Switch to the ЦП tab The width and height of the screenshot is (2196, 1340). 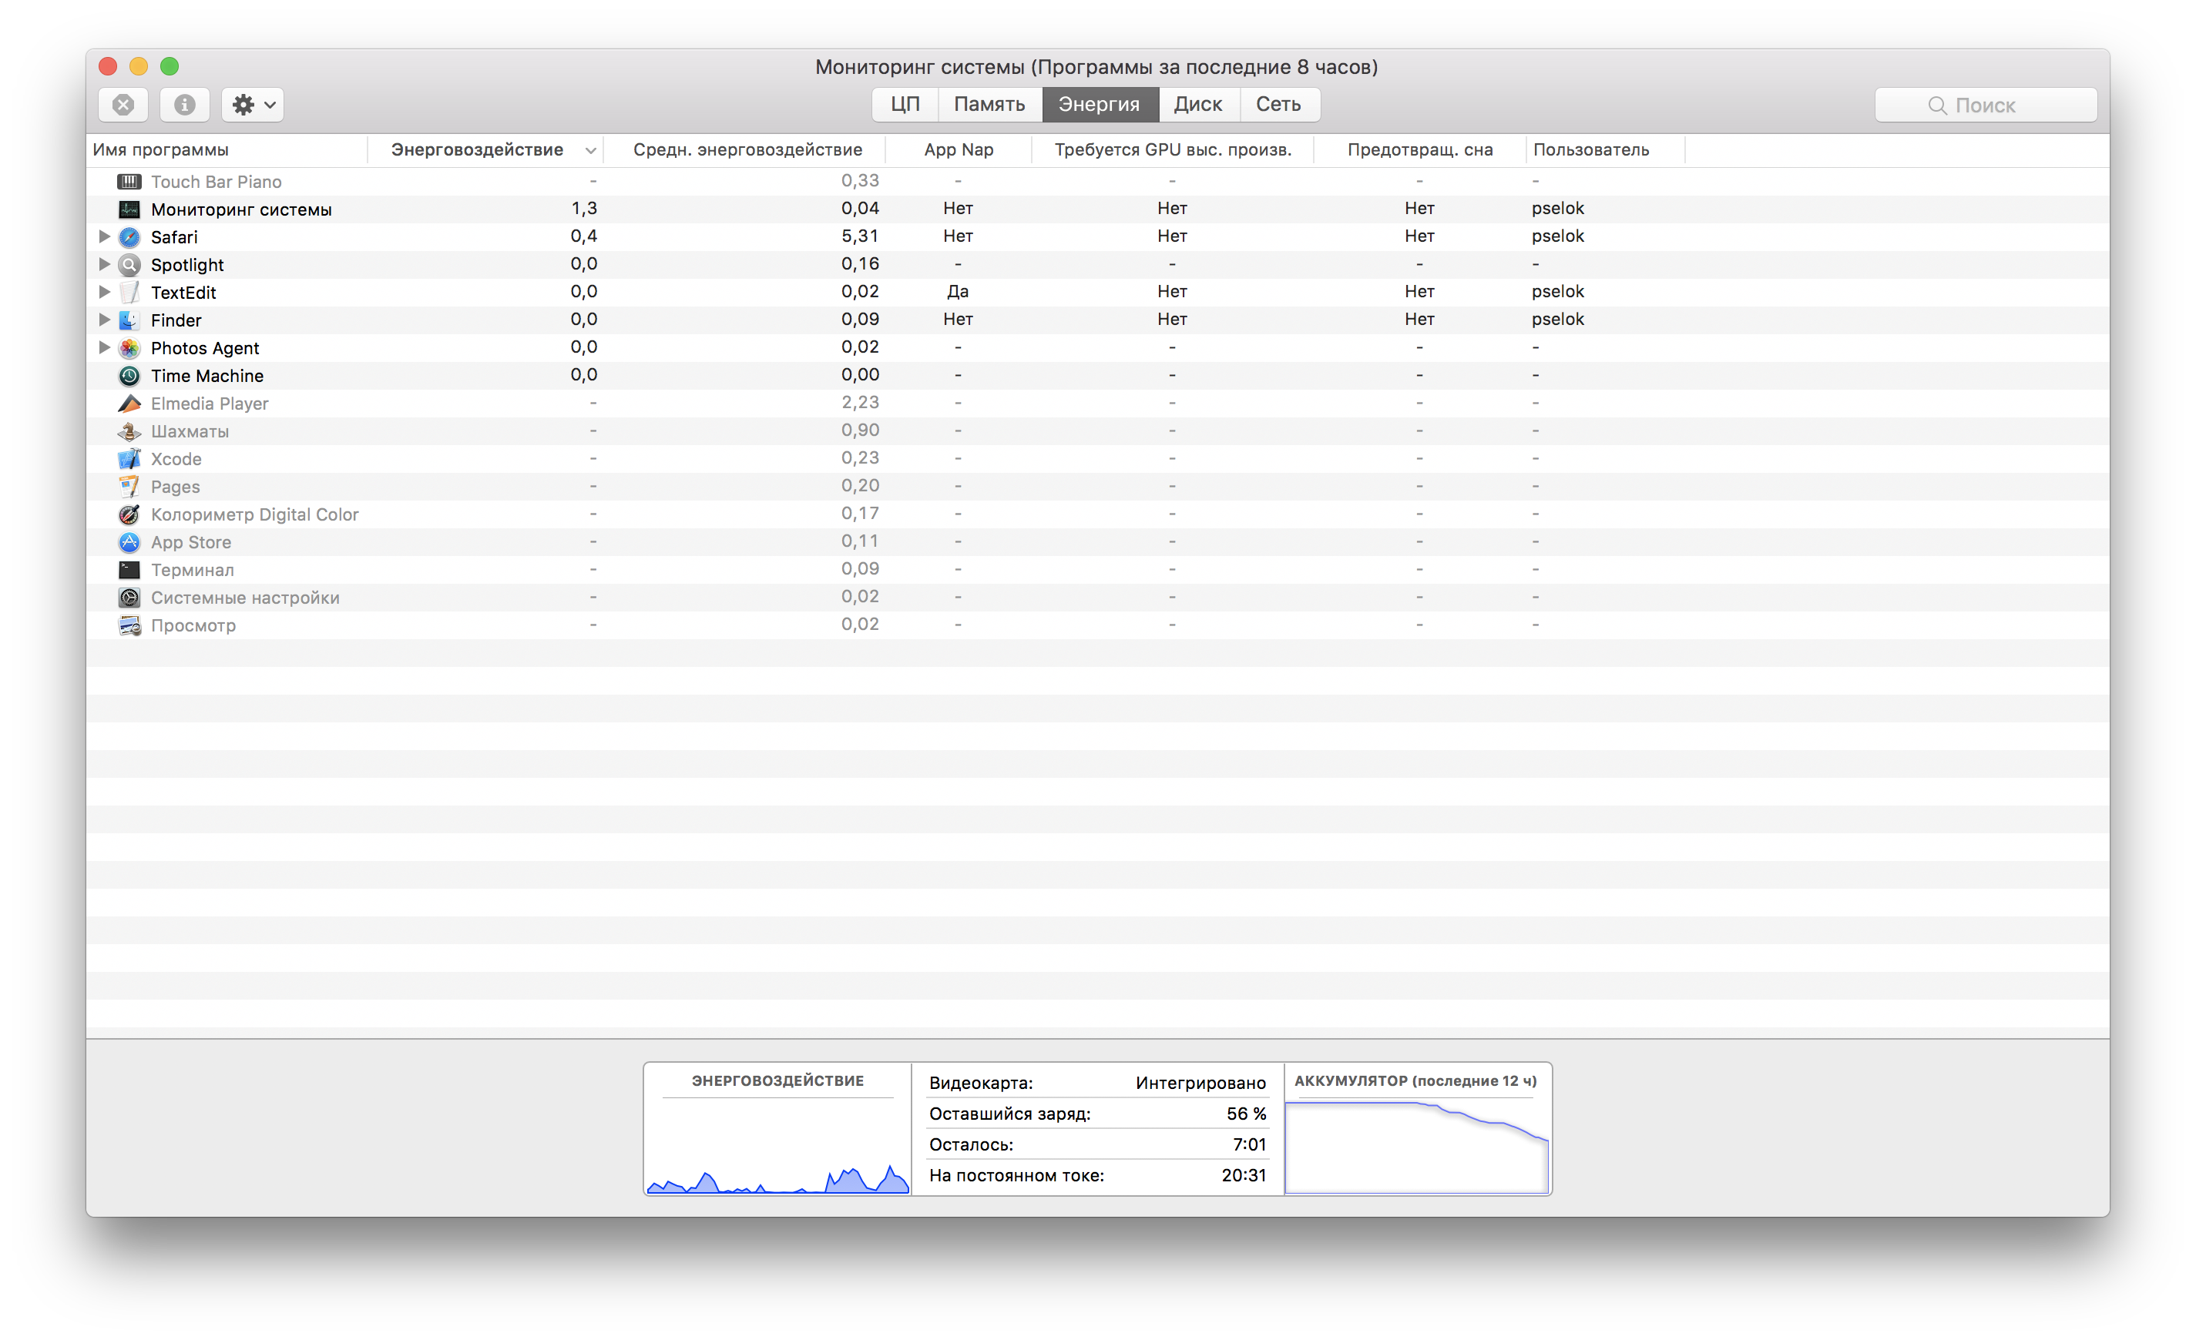[905, 106]
